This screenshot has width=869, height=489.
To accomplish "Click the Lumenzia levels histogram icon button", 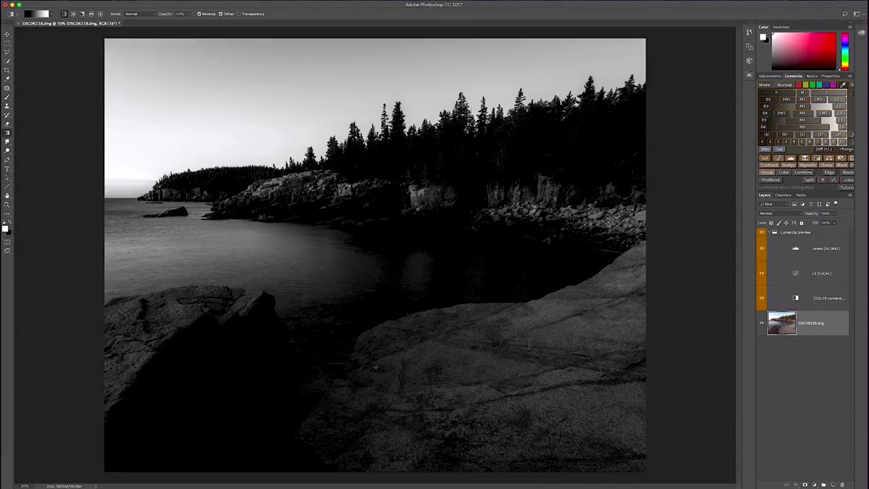I will (x=790, y=158).
